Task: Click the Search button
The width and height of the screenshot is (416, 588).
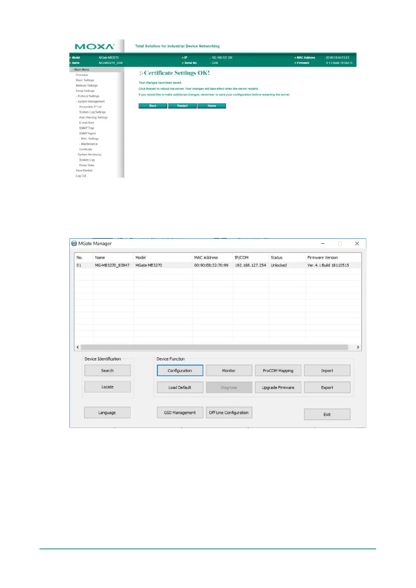Action: (108, 370)
